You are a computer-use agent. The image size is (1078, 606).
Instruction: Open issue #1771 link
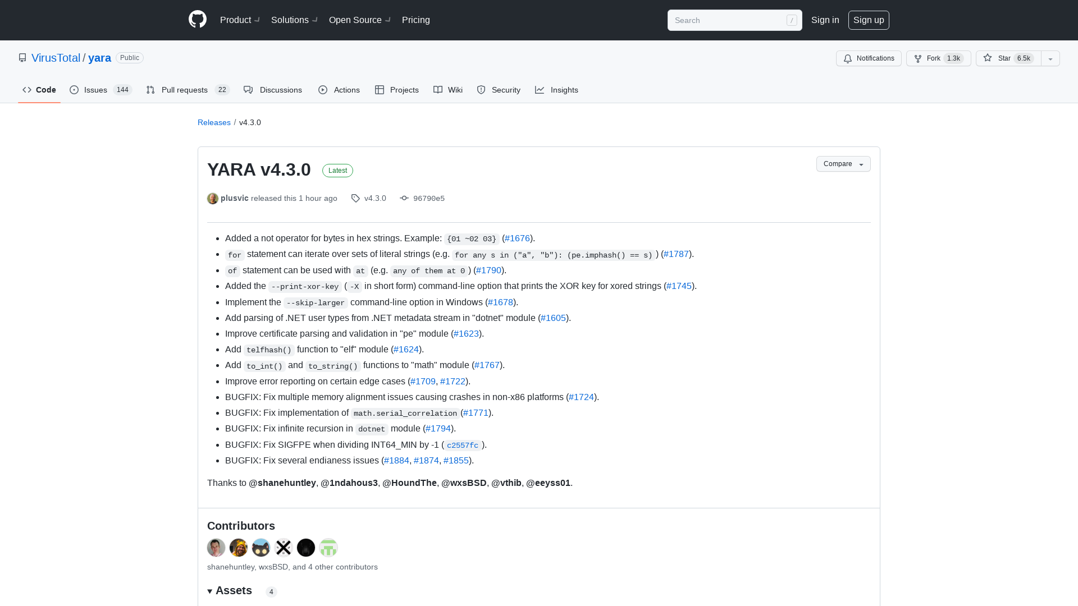pos(476,413)
